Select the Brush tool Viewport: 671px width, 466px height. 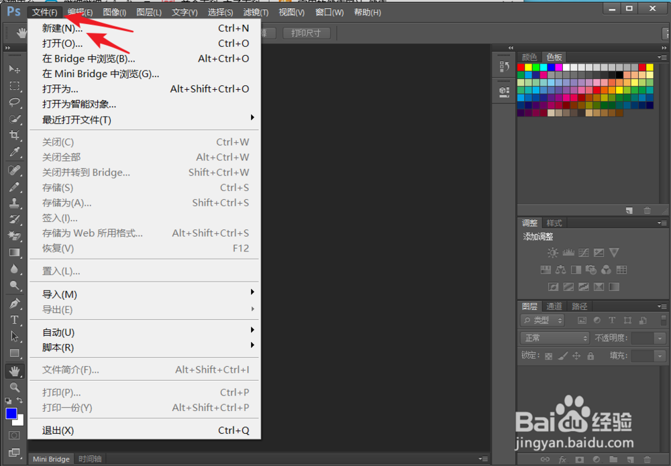[x=15, y=187]
